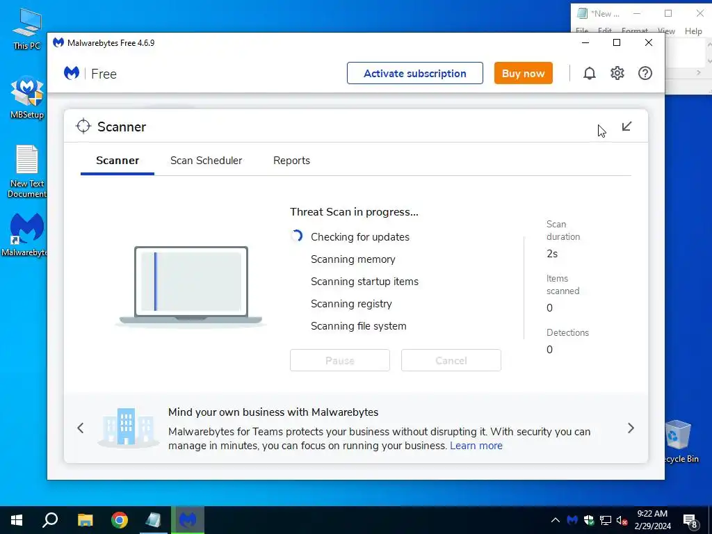The height and width of the screenshot is (534, 712).
Task: Open File Explorer from taskbar
Action: tap(85, 520)
